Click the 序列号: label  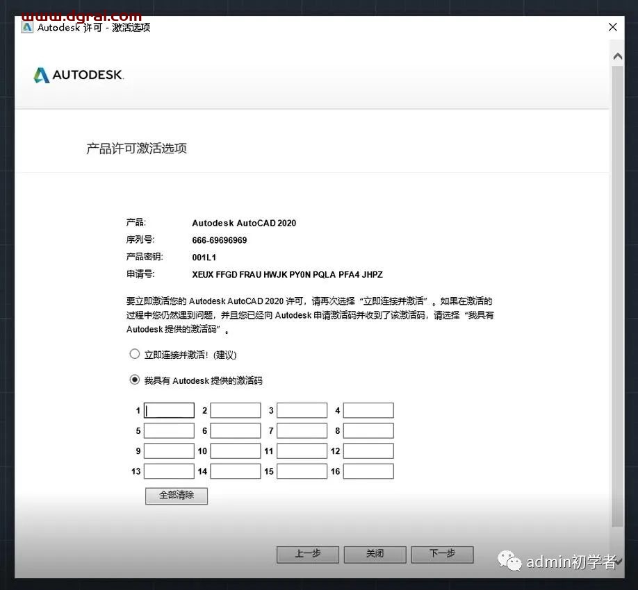[140, 239]
